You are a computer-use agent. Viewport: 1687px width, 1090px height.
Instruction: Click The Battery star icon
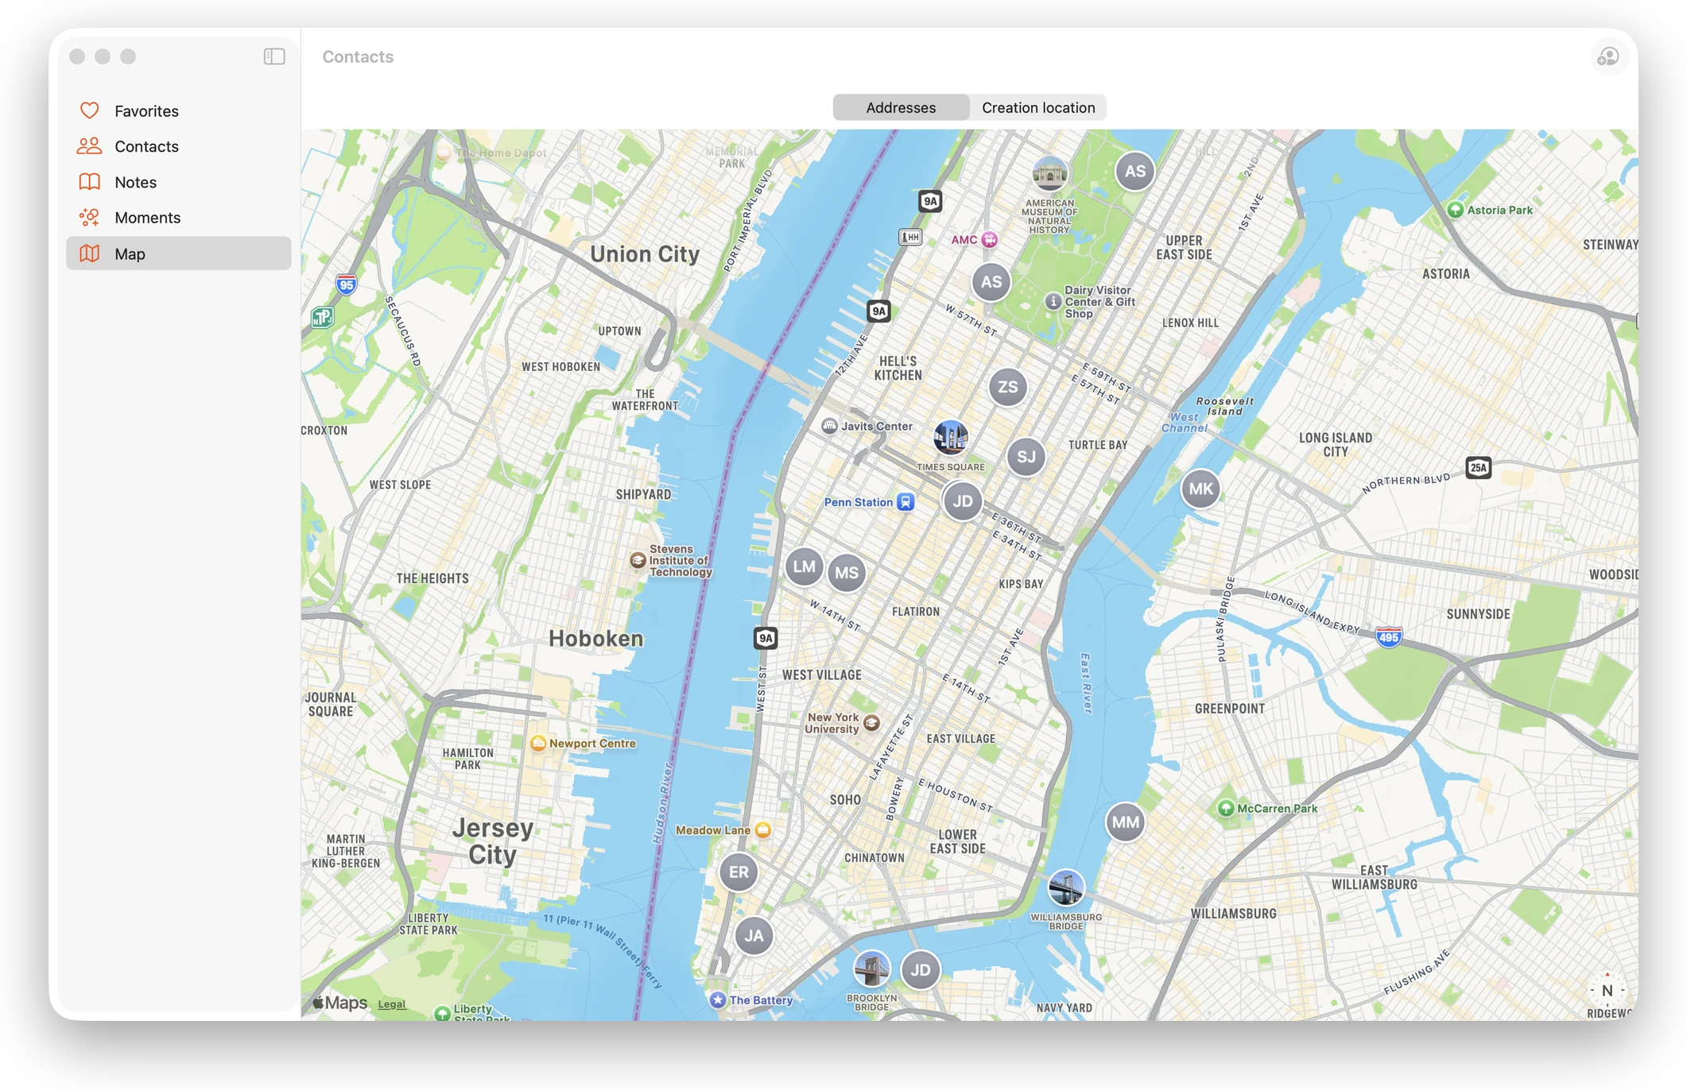pos(718,999)
